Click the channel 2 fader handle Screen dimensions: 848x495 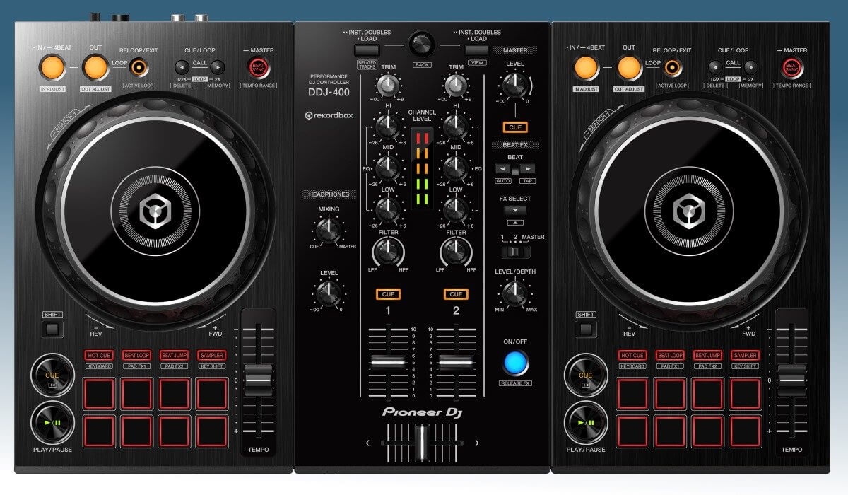(x=455, y=361)
